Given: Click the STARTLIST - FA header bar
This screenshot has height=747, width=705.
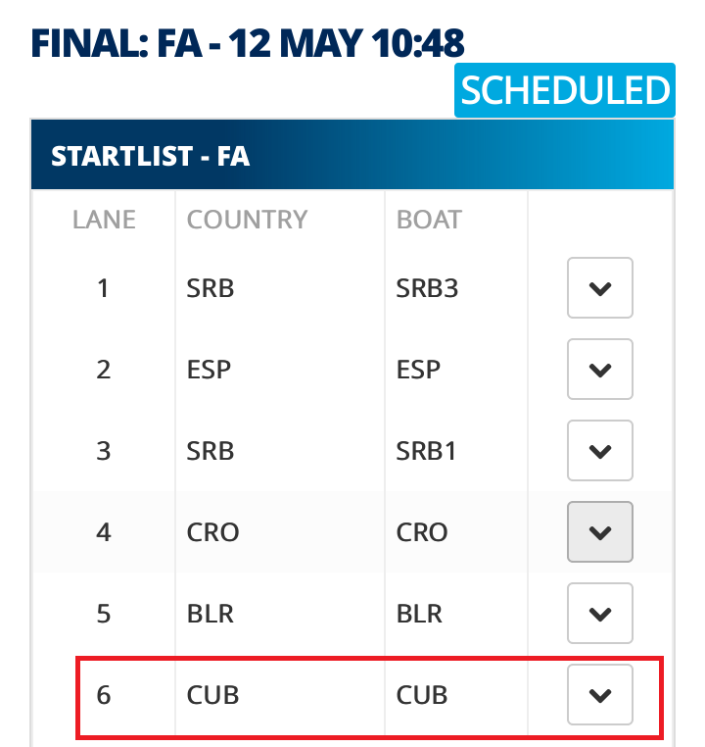Looking at the screenshot, I should pos(352,155).
